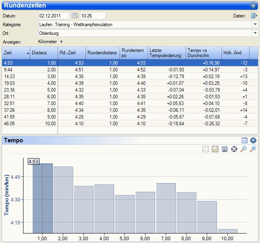
Task: Sort table by Zeit column header
Action: [15, 53]
